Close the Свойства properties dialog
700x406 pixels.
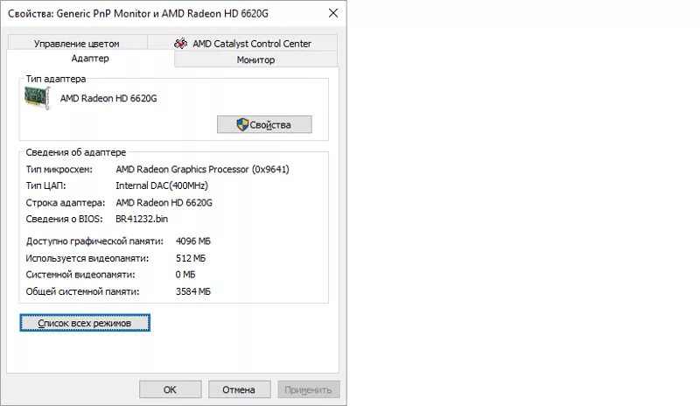[x=333, y=13]
